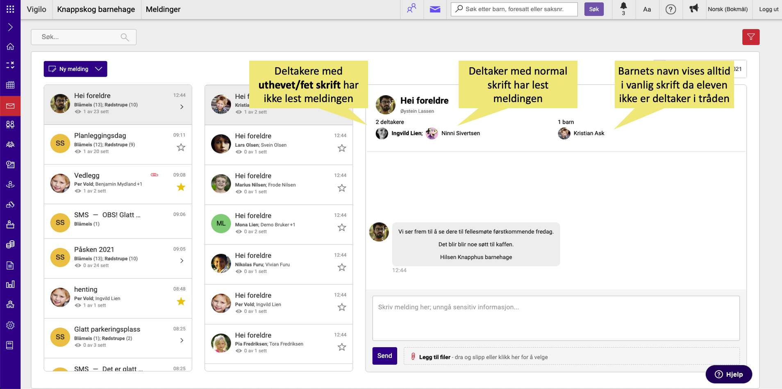
Task: Click the message text input field
Action: [x=555, y=318]
